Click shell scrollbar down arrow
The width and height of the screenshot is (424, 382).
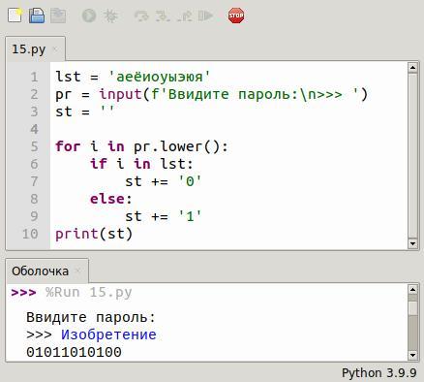(412, 355)
